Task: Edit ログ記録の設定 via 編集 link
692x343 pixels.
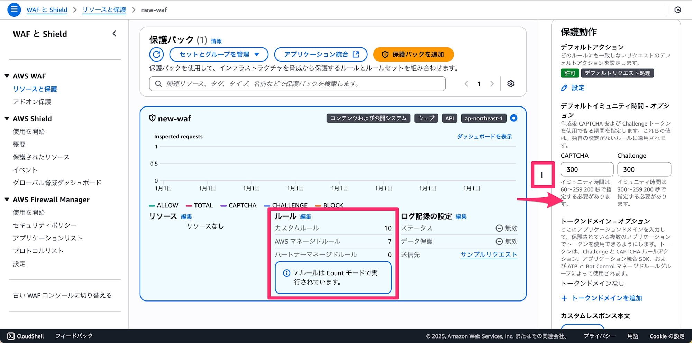Action: 461,216
